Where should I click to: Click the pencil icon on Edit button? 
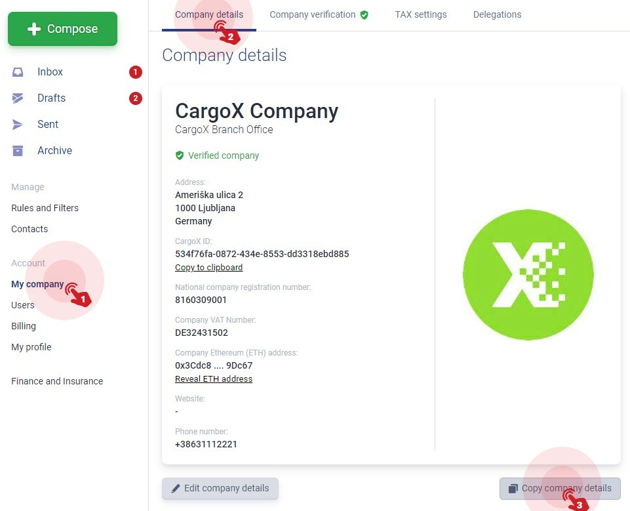coord(176,489)
